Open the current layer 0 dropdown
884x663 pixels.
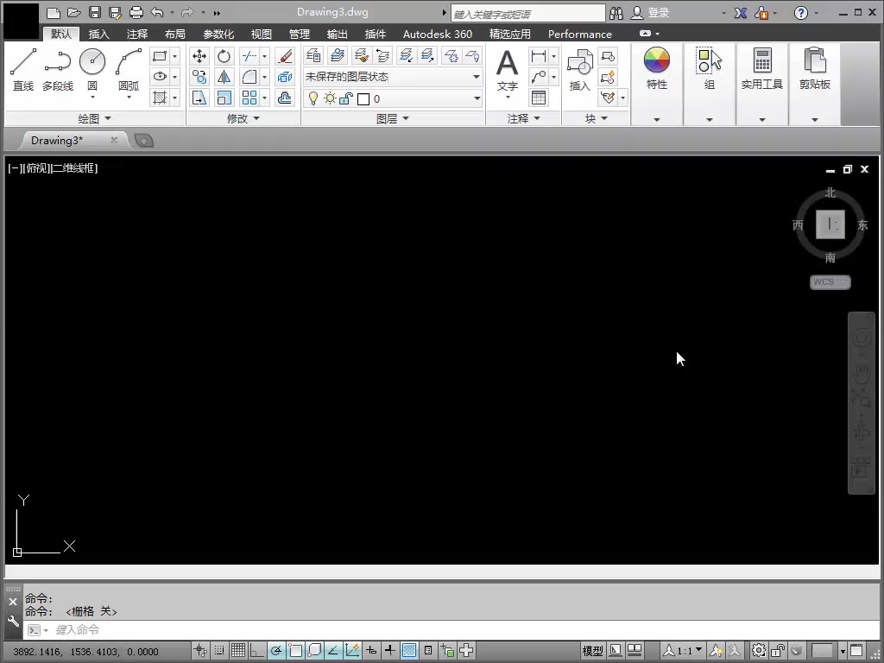[393, 98]
